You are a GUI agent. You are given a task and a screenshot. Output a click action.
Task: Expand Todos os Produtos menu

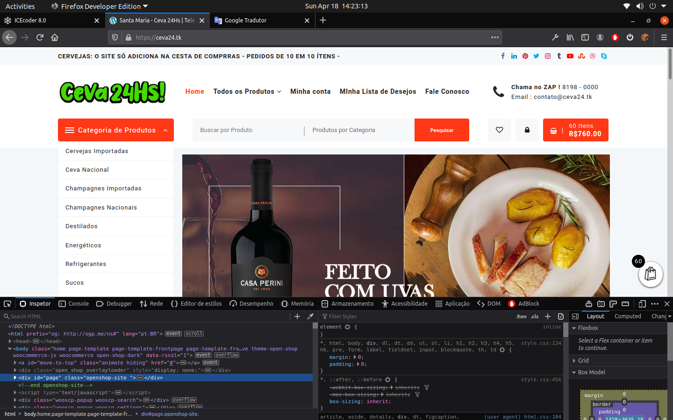coord(247,91)
